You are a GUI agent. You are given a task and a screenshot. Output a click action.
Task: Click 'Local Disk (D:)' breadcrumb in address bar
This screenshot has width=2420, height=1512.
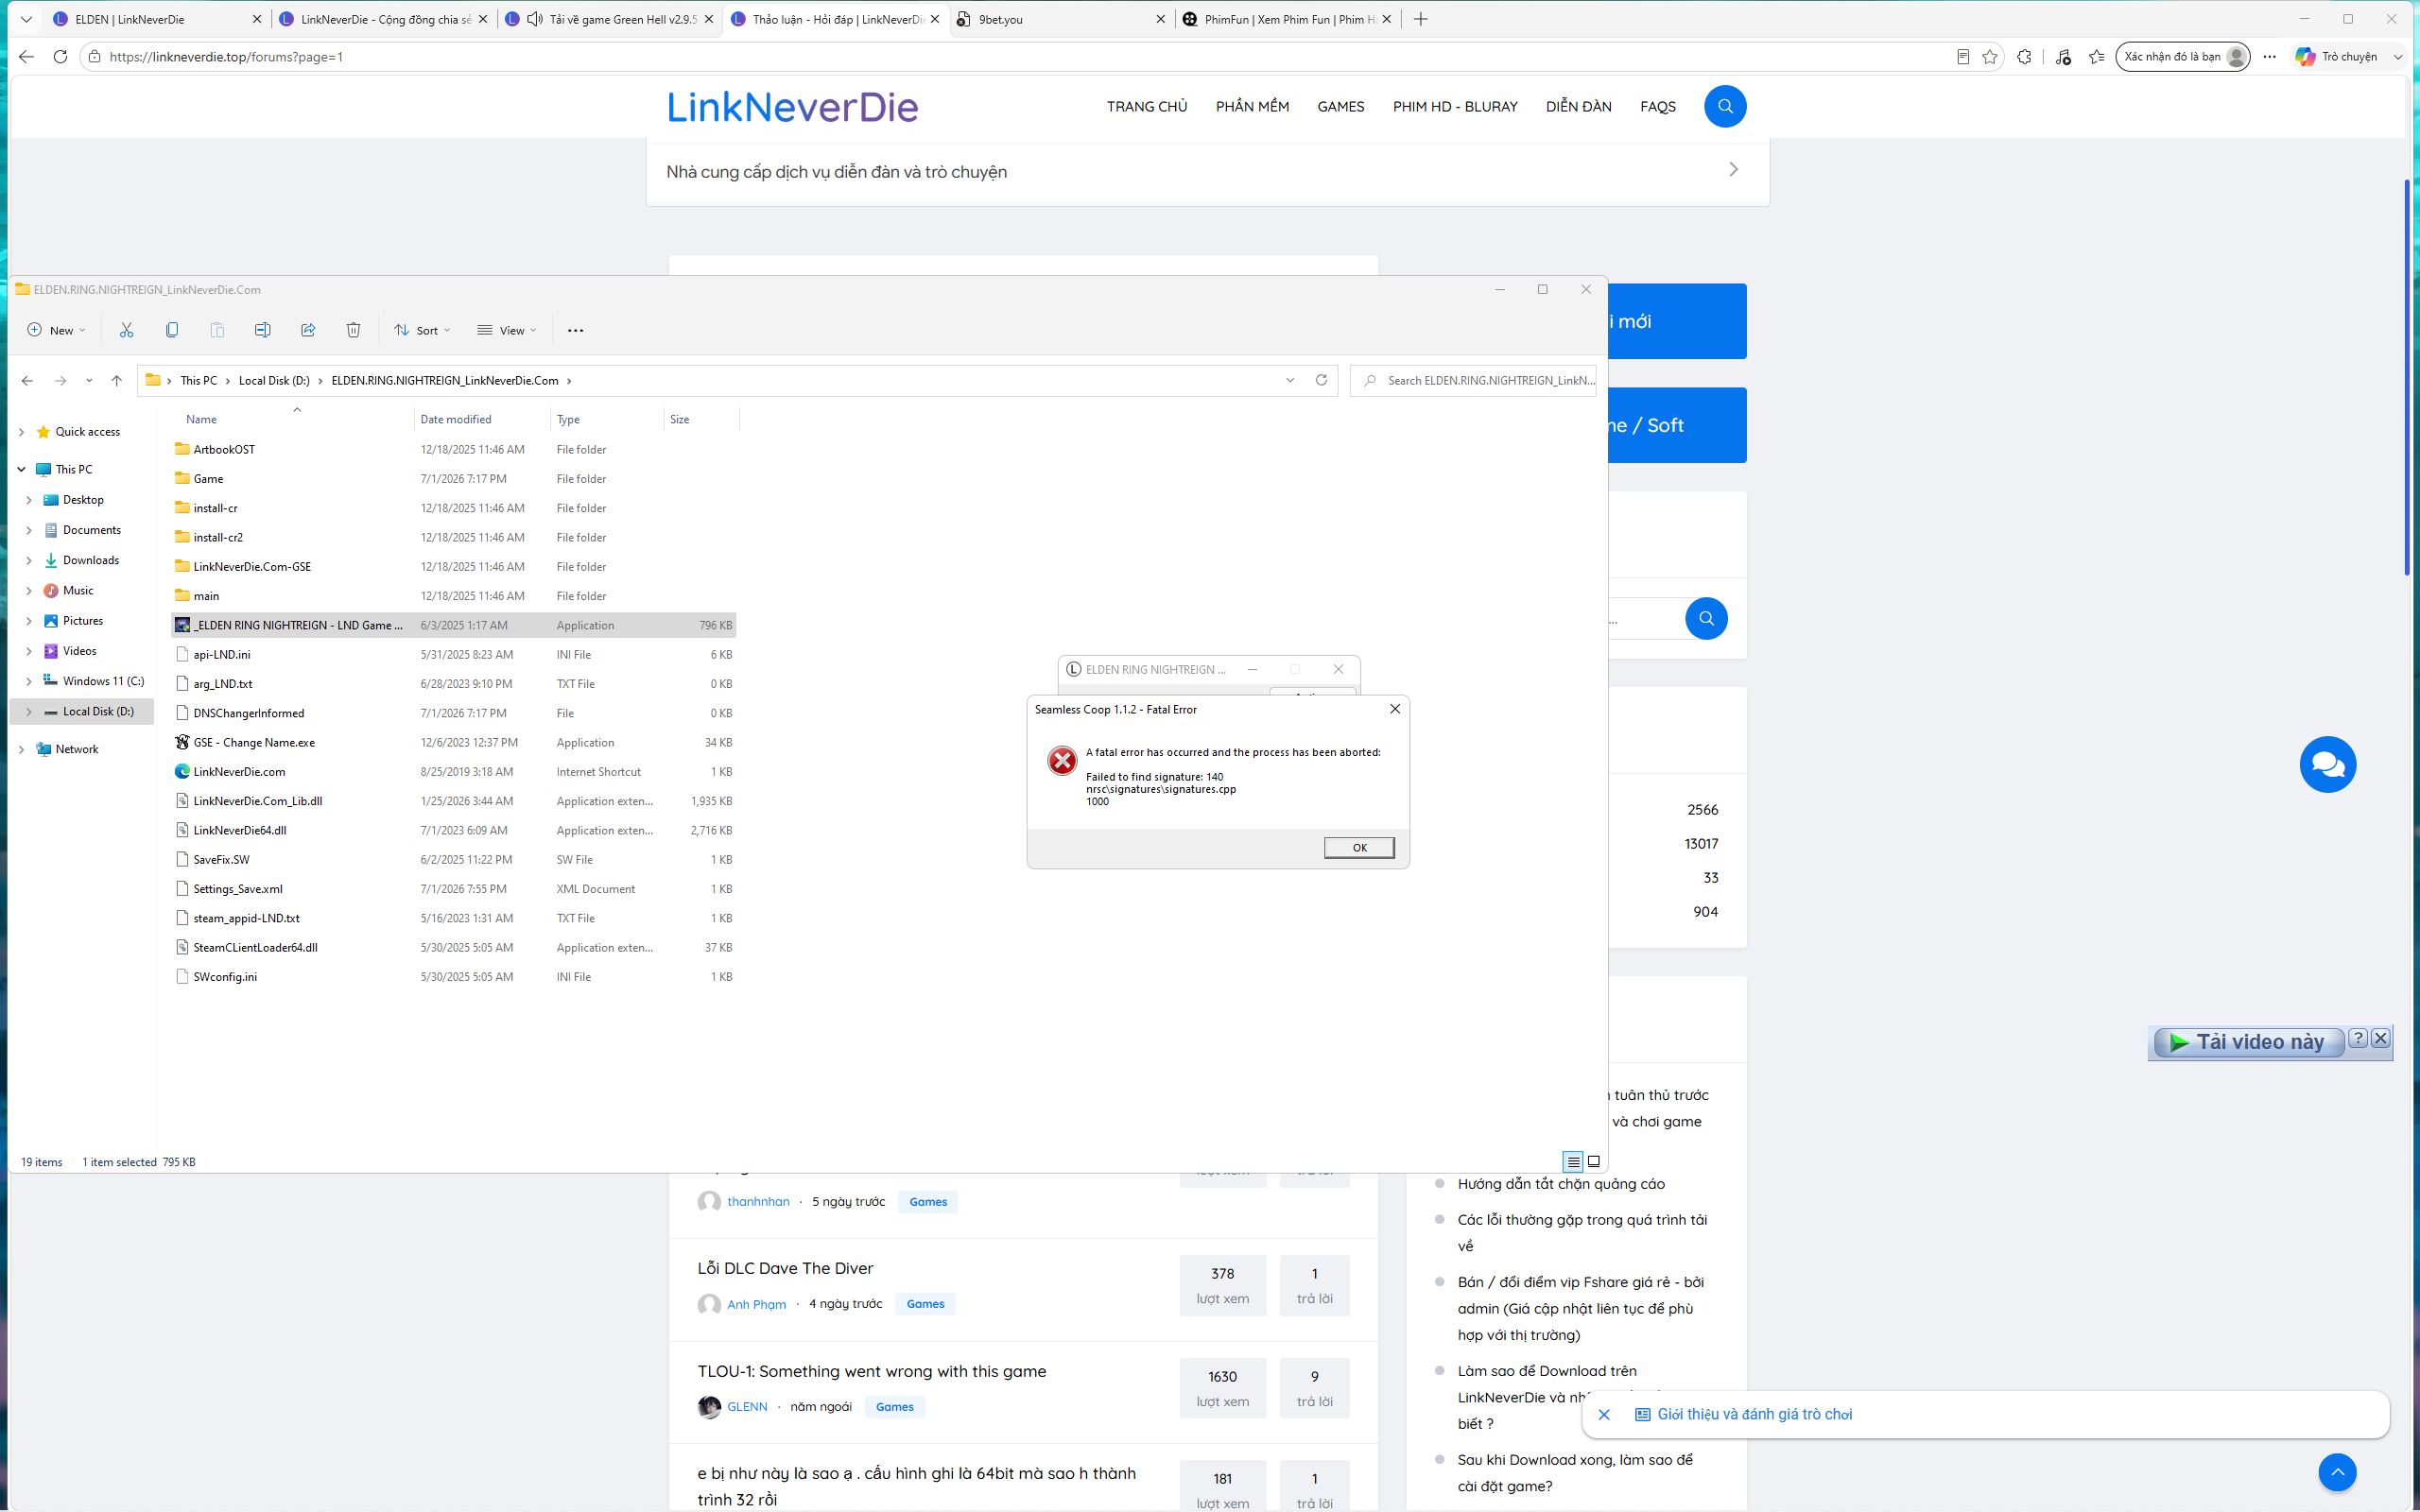274,380
